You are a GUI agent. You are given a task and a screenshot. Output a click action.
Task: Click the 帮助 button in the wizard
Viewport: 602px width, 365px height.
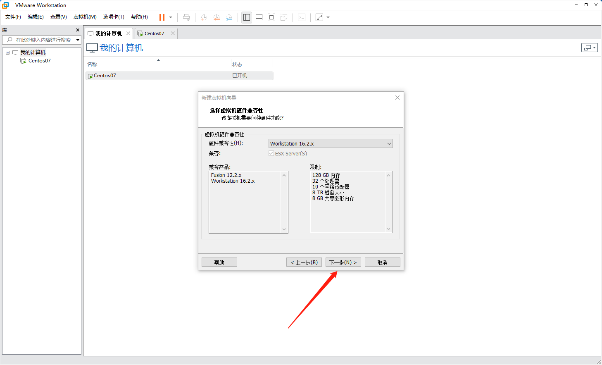click(219, 262)
